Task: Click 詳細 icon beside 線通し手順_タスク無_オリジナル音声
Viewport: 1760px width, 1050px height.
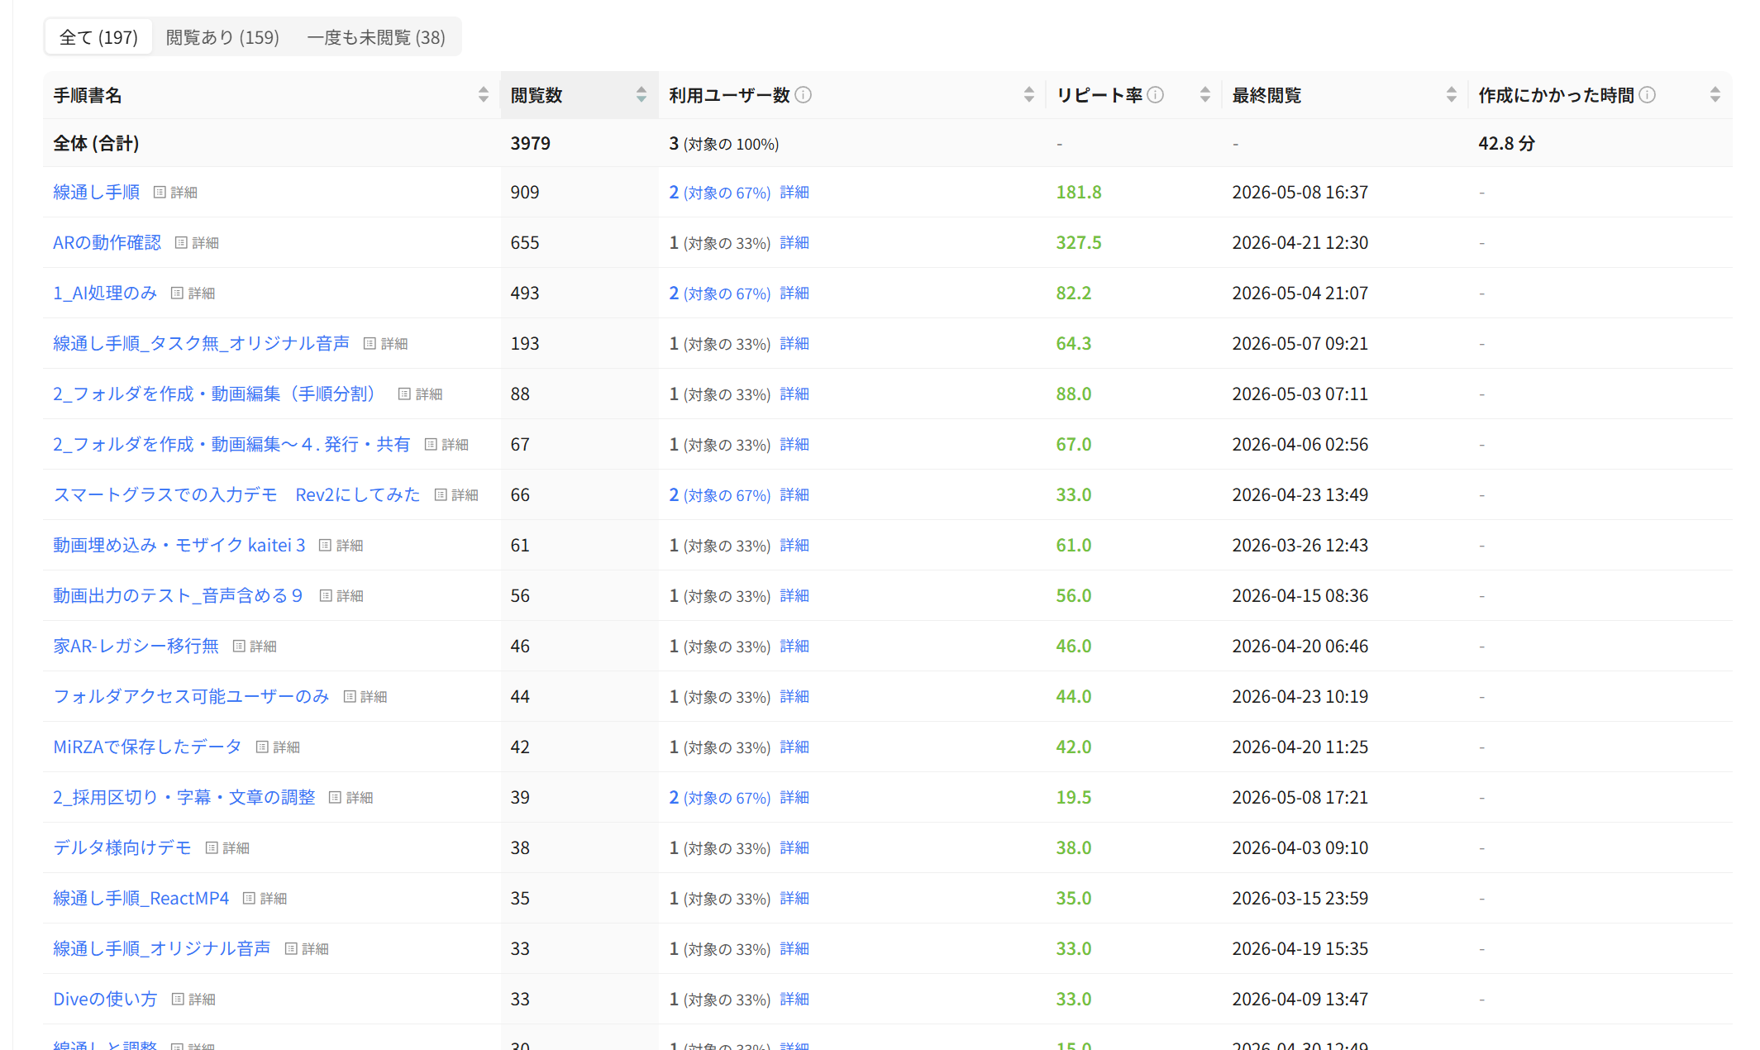Action: [x=385, y=344]
